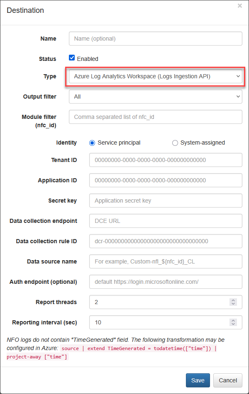Click the Auth endpoint (optional) field
The width and height of the screenshot is (249, 394).
[x=166, y=282]
